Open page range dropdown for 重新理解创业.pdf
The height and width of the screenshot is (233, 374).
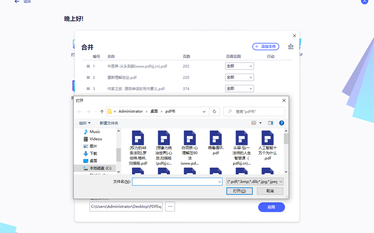point(239,77)
